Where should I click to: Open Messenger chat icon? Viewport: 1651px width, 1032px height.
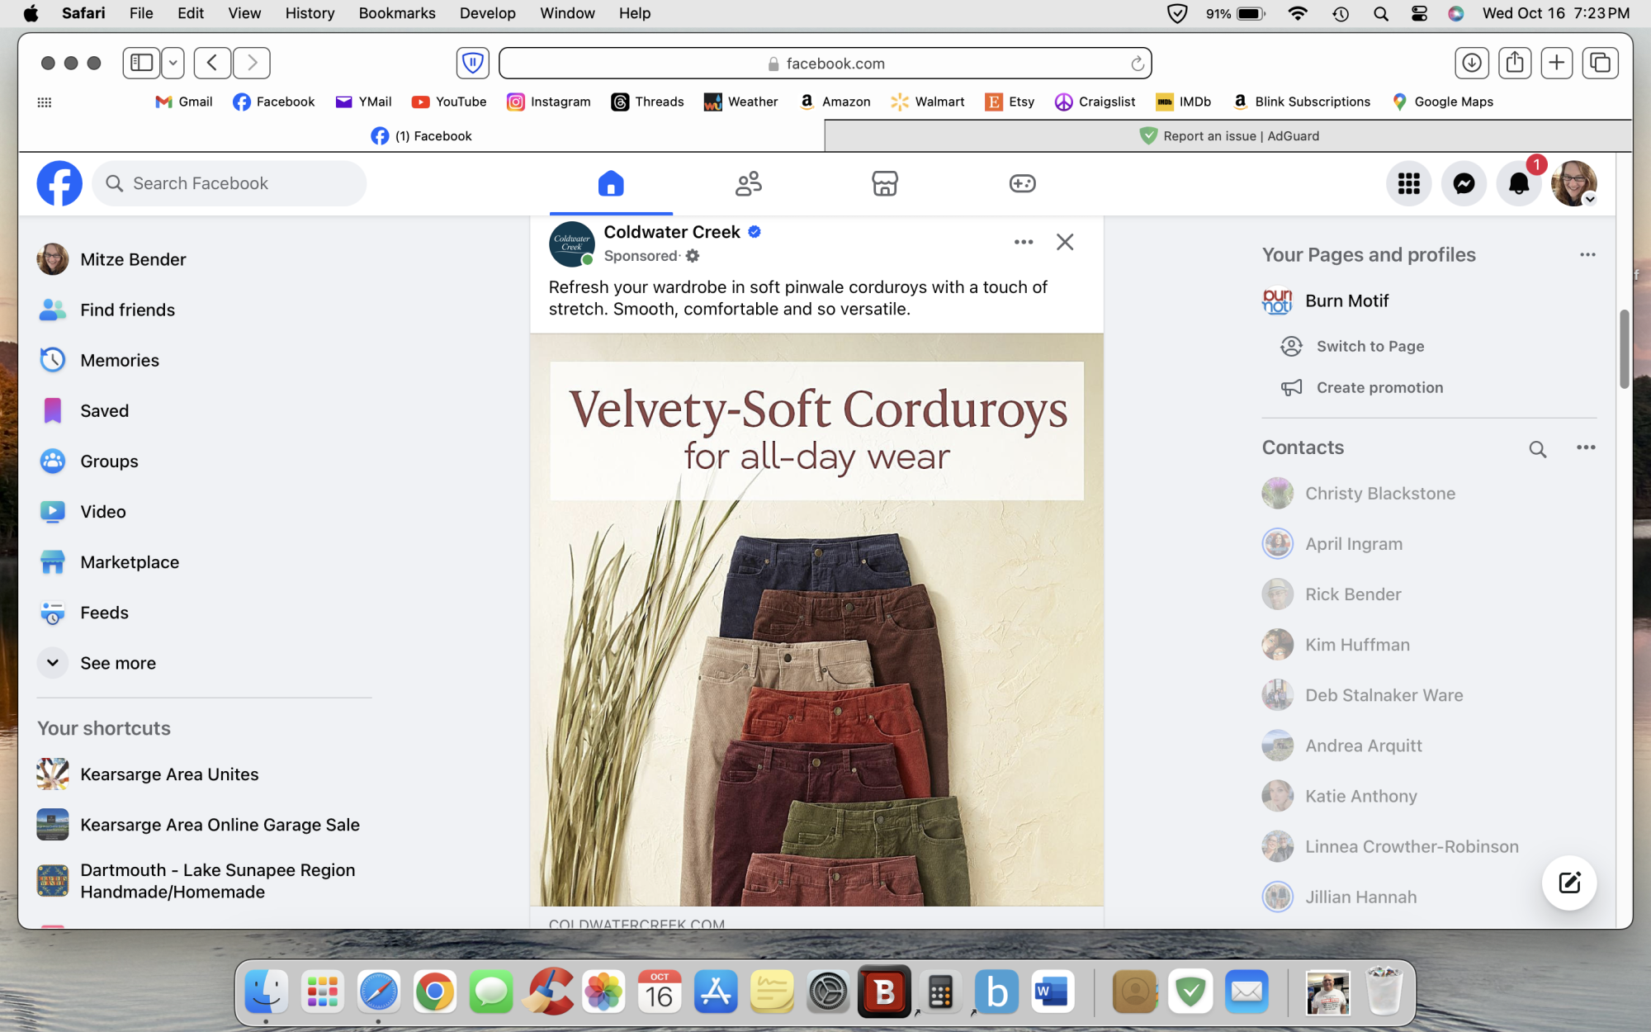pyautogui.click(x=1464, y=183)
